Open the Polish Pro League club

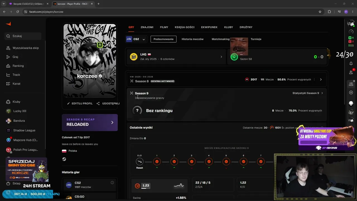tap(22, 150)
